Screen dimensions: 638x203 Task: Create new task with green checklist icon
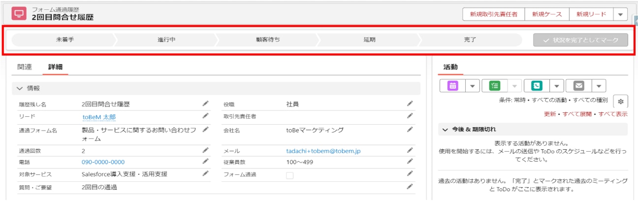[x=495, y=86]
